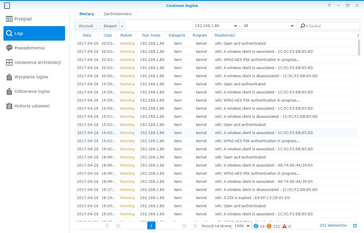
Task: Select the 'A STA is expired - E4:6F:13:28:01:D3' row
Action: (216, 198)
